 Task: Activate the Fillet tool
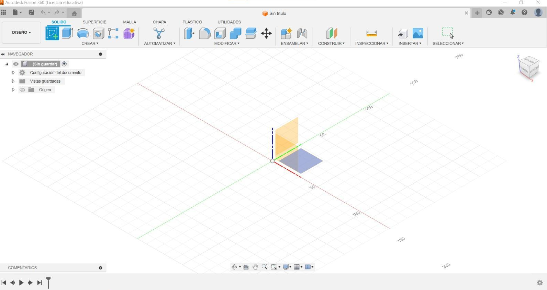[204, 34]
